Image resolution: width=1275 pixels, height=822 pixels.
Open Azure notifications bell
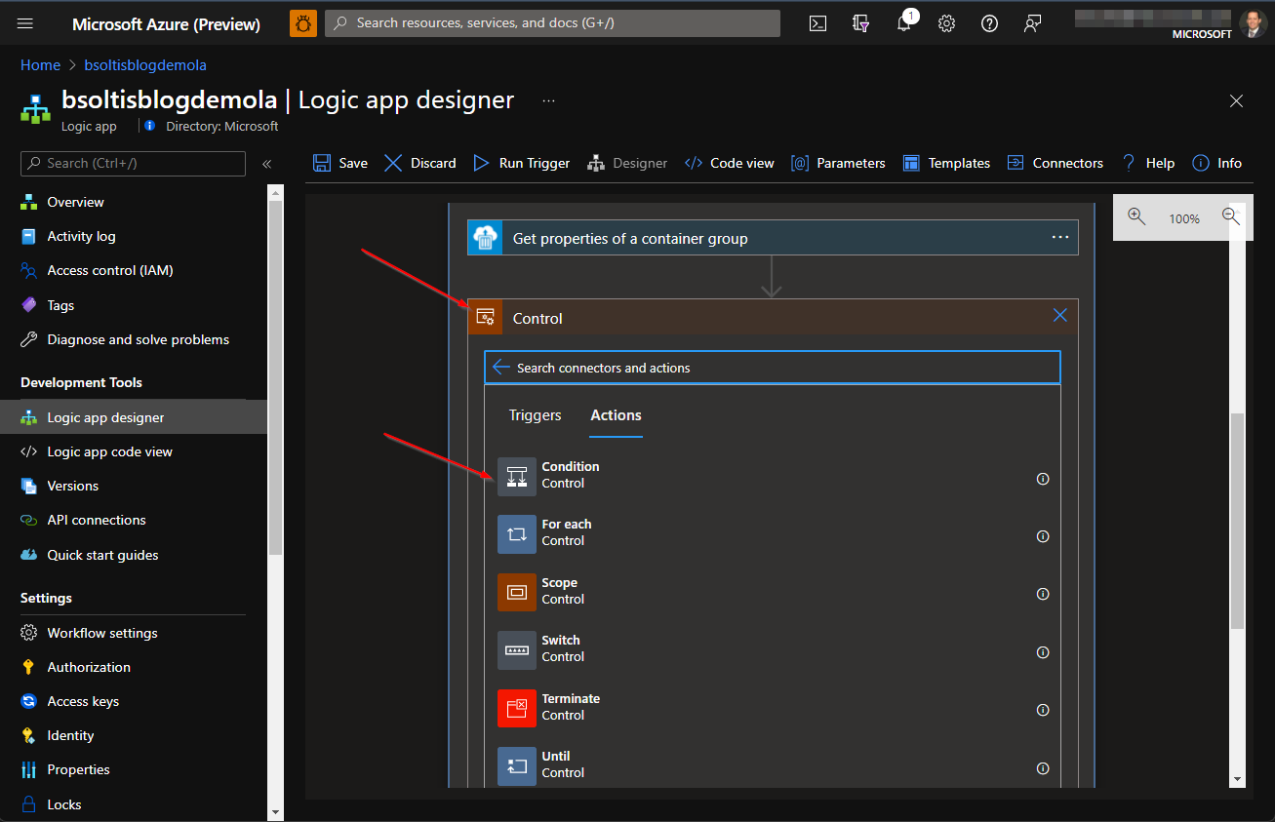click(903, 23)
